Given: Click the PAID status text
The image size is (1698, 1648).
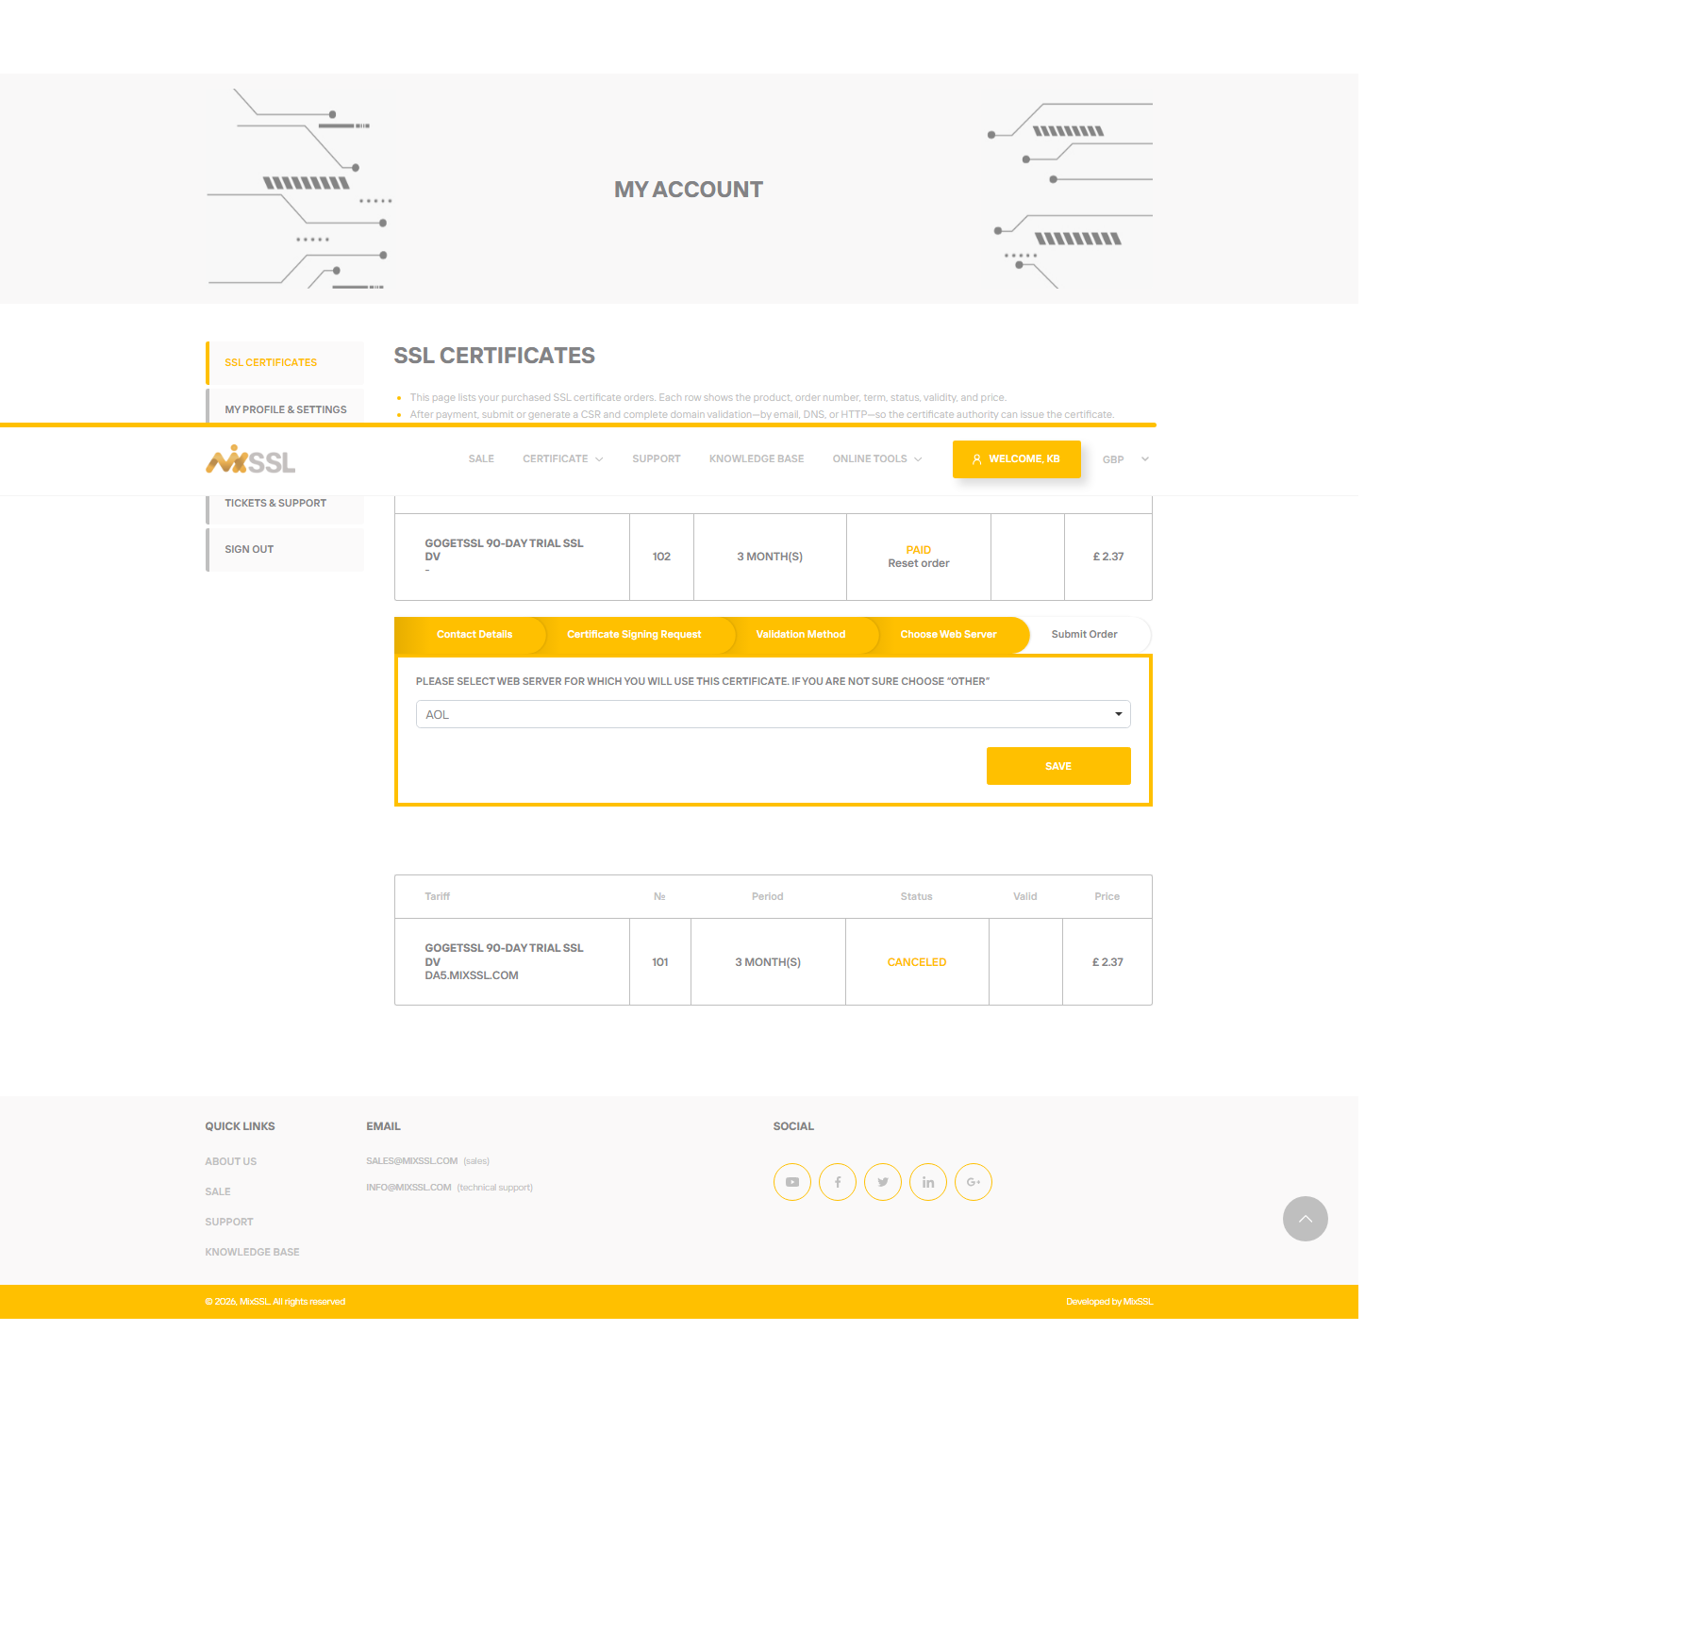Looking at the screenshot, I should coord(919,550).
